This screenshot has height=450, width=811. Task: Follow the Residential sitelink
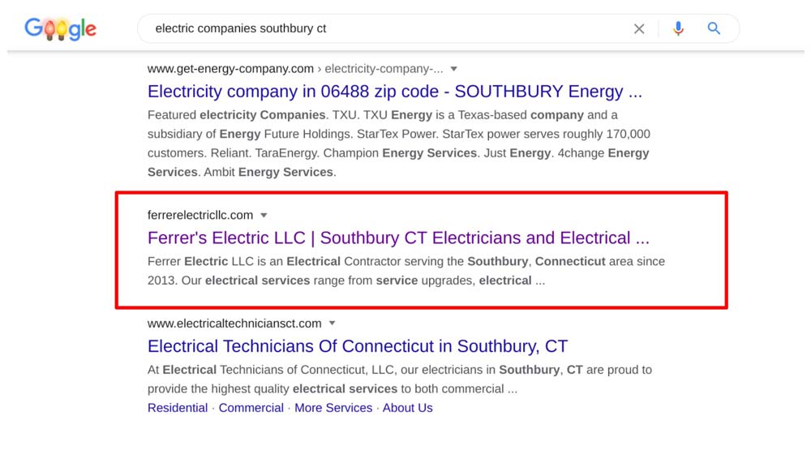coord(178,408)
